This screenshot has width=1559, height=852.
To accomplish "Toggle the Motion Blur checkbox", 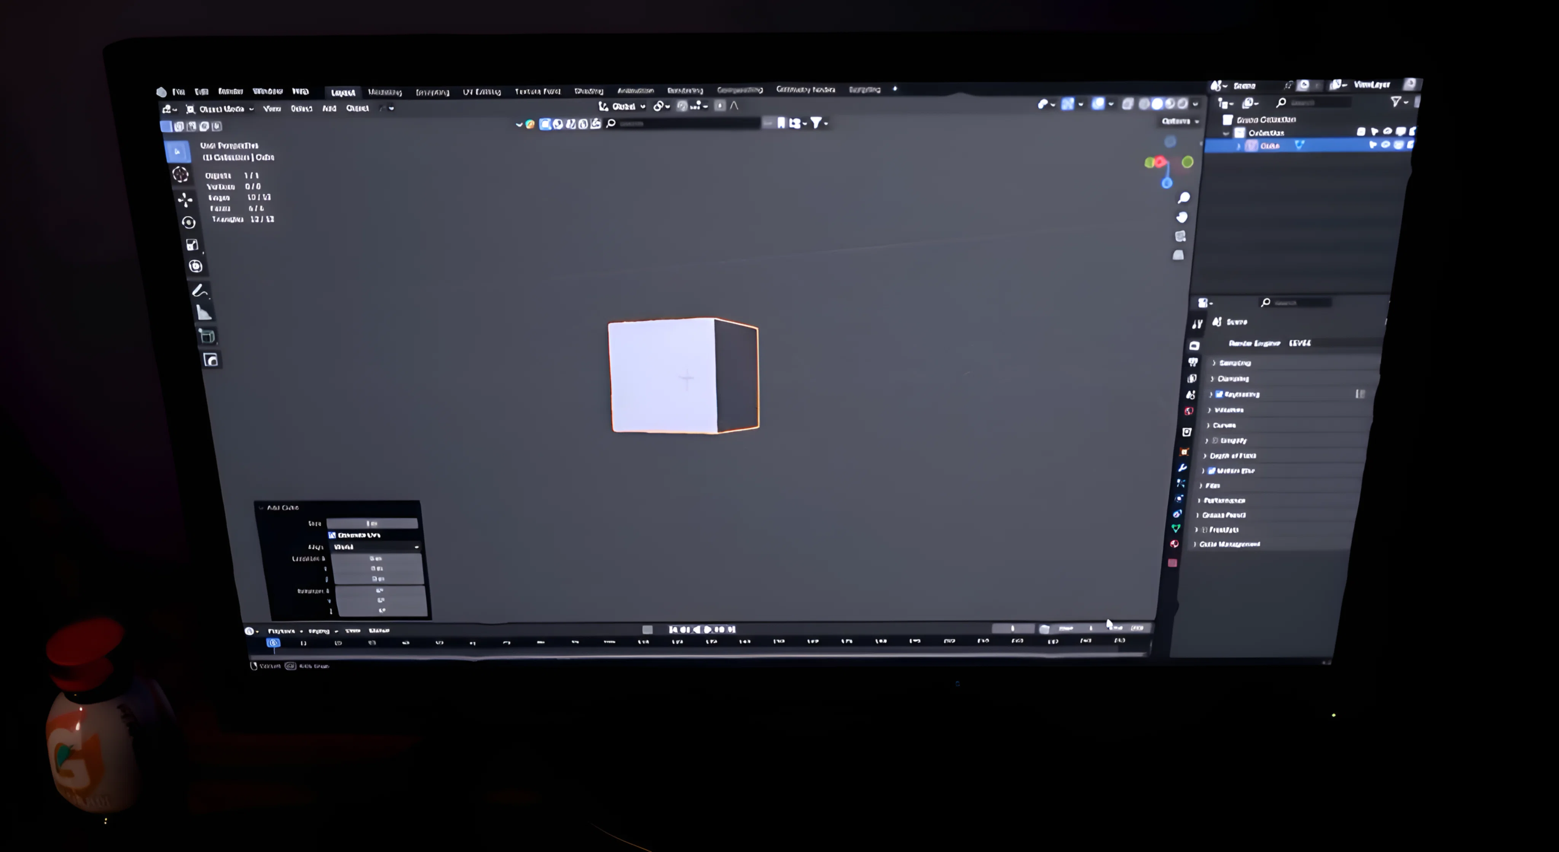I will point(1211,471).
